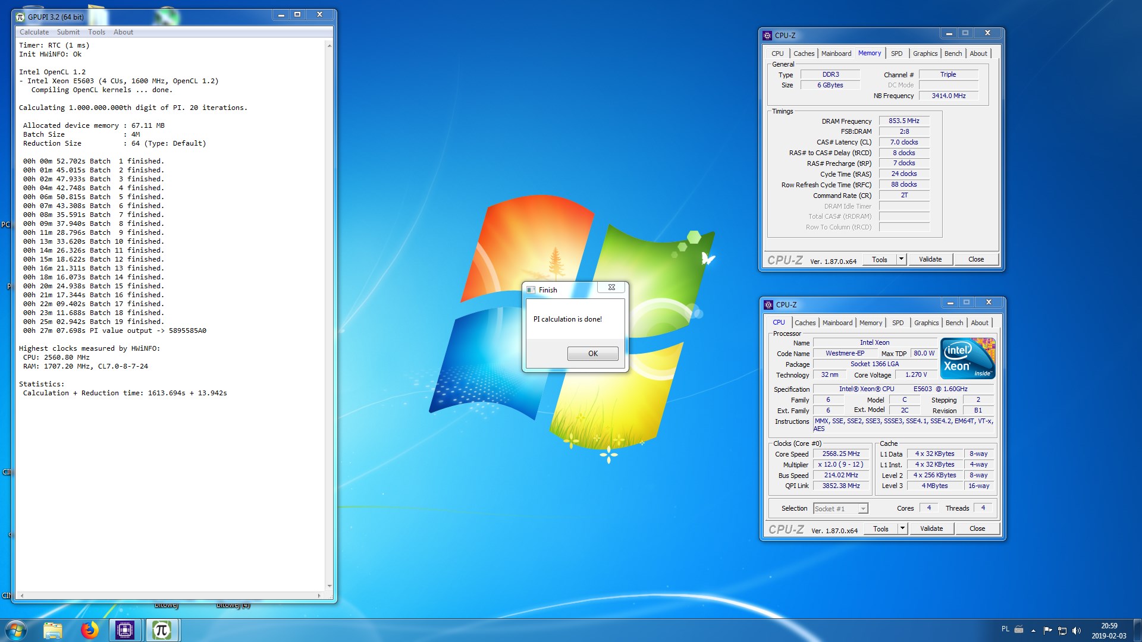The height and width of the screenshot is (642, 1142).
Task: Open the Socket #1 selection dropdown
Action: pos(840,508)
